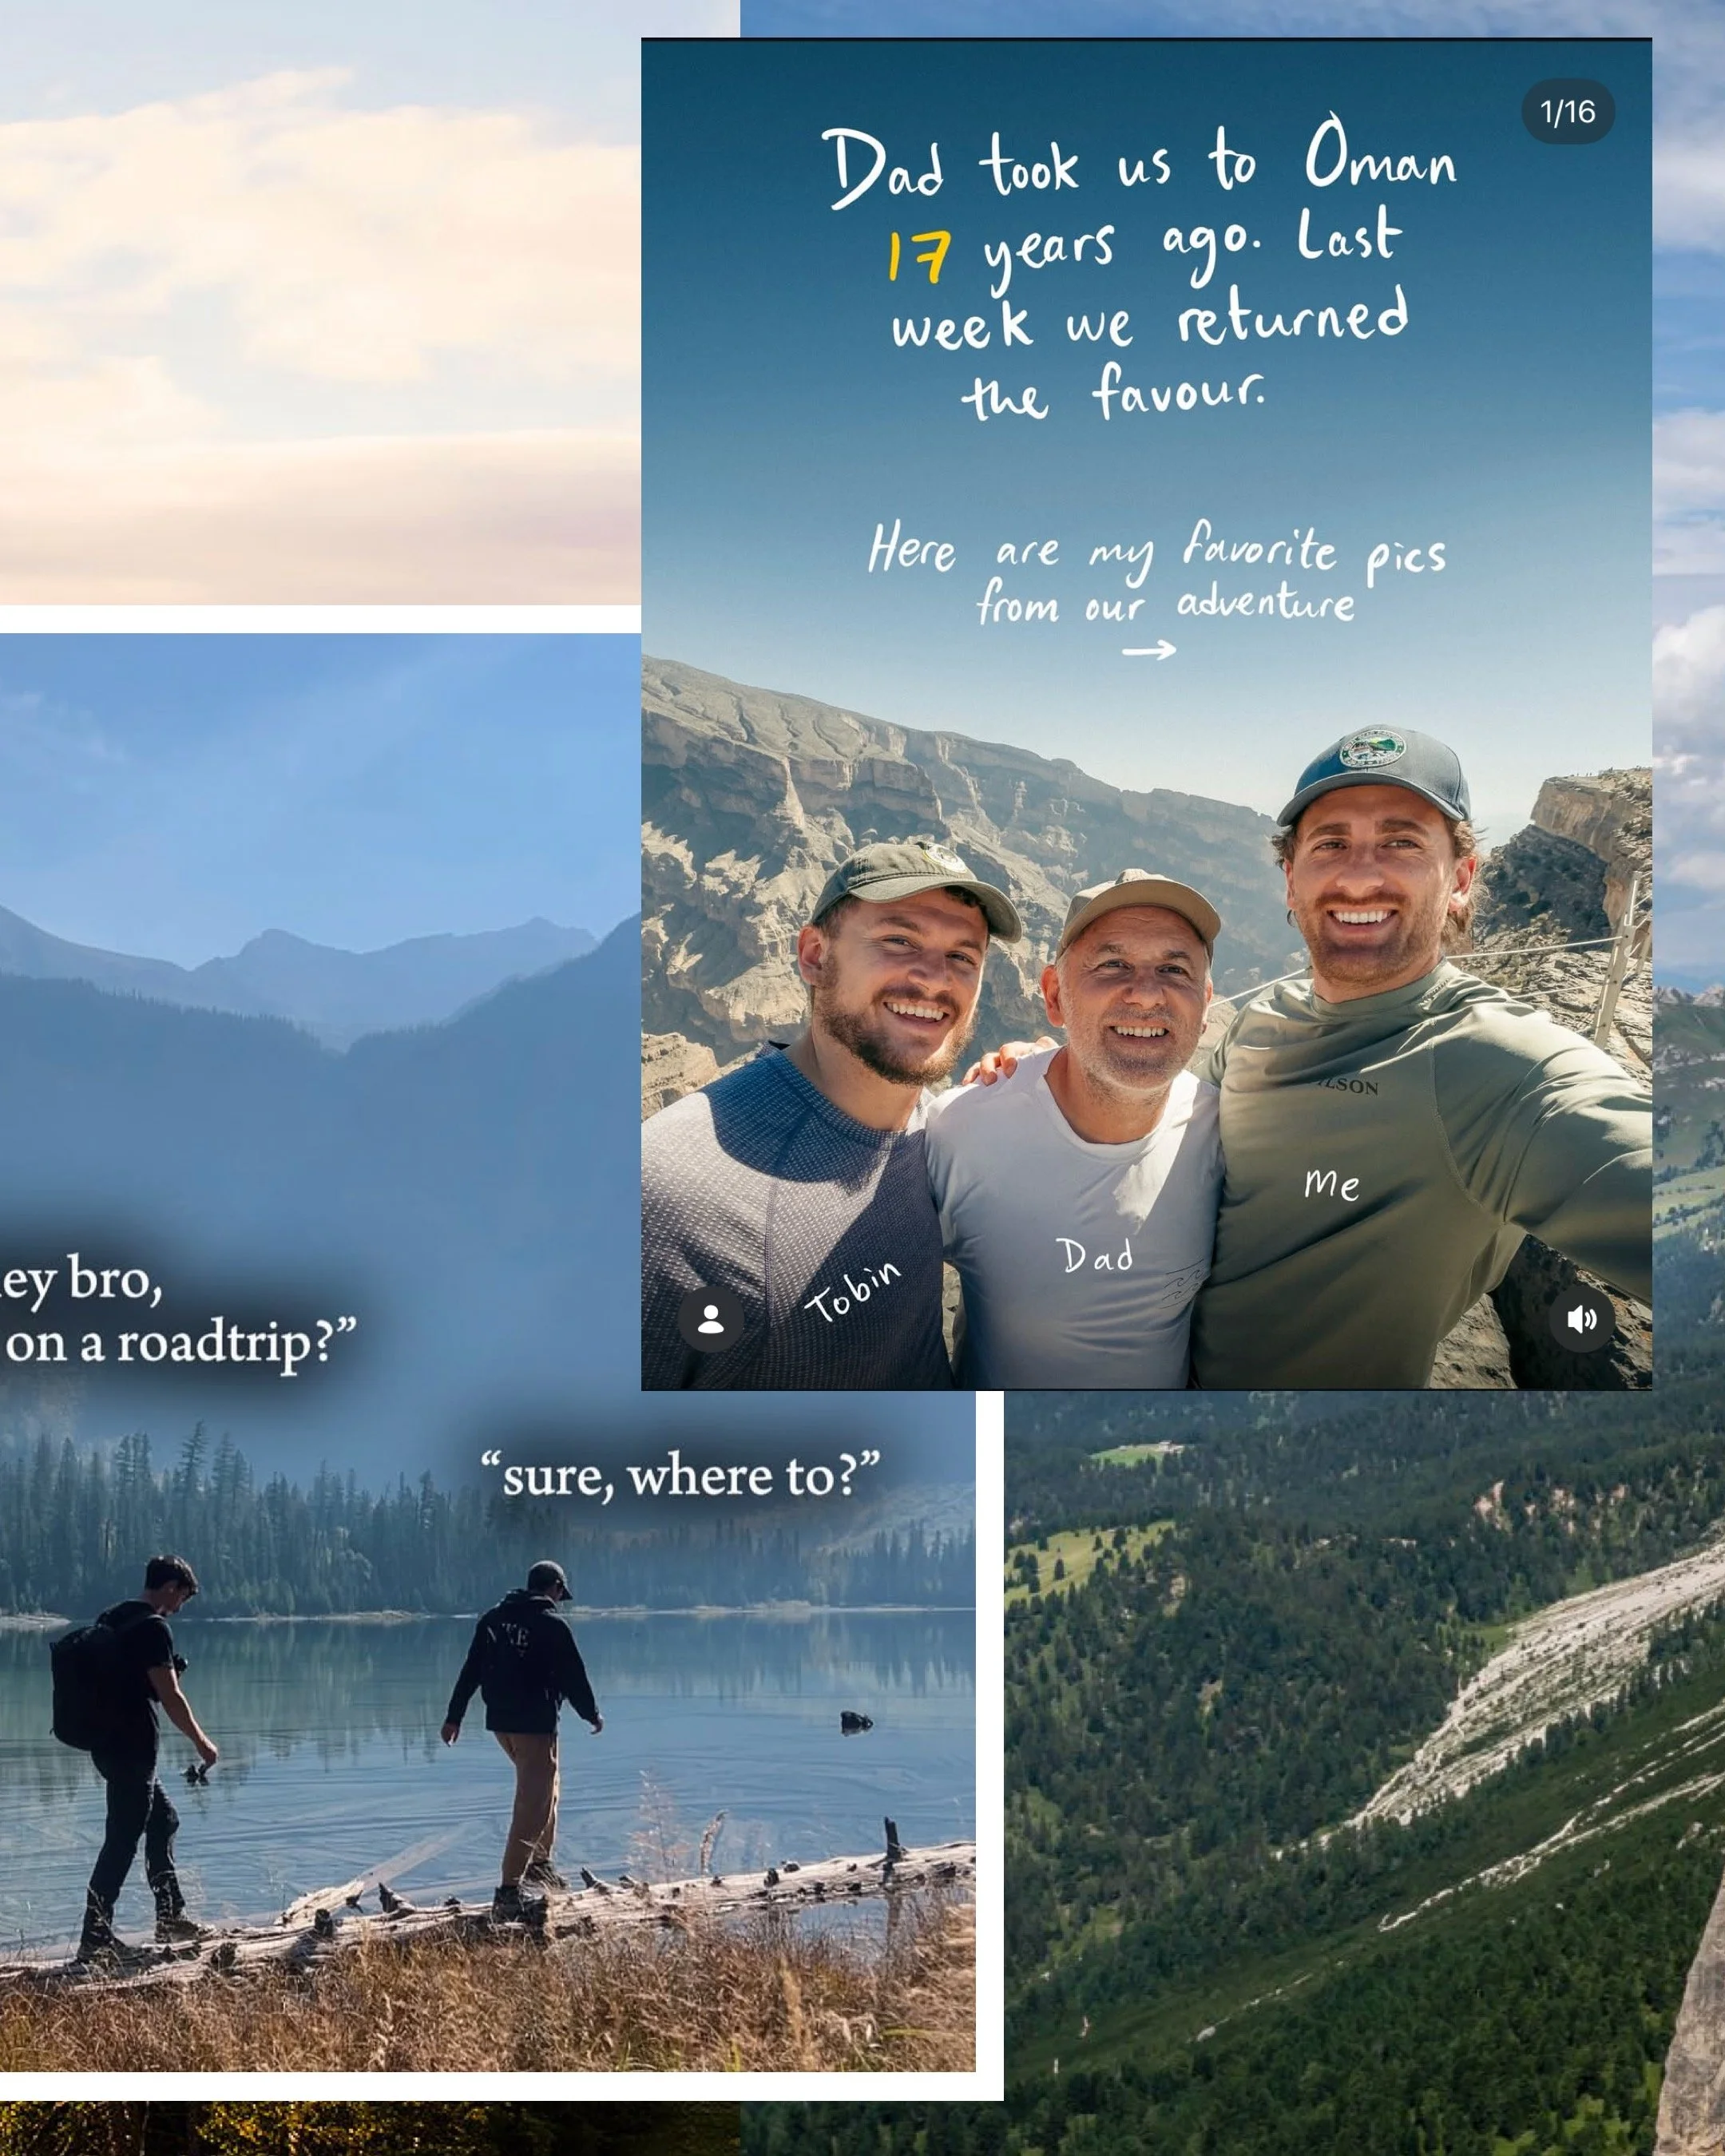Viewport: 1725px width, 2156px height.
Task: Select the handwritten "Tobin" name label
Action: coord(853,1290)
